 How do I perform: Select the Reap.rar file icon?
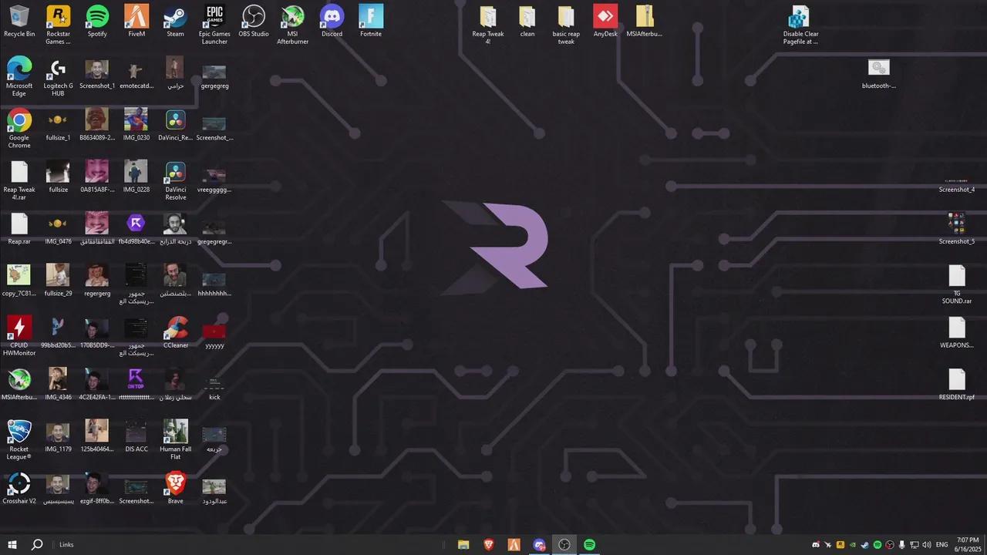tap(19, 229)
